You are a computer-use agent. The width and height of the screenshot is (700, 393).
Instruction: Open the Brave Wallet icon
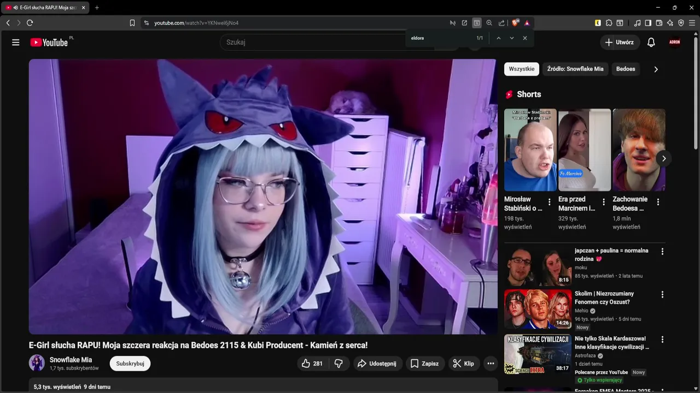(x=659, y=23)
